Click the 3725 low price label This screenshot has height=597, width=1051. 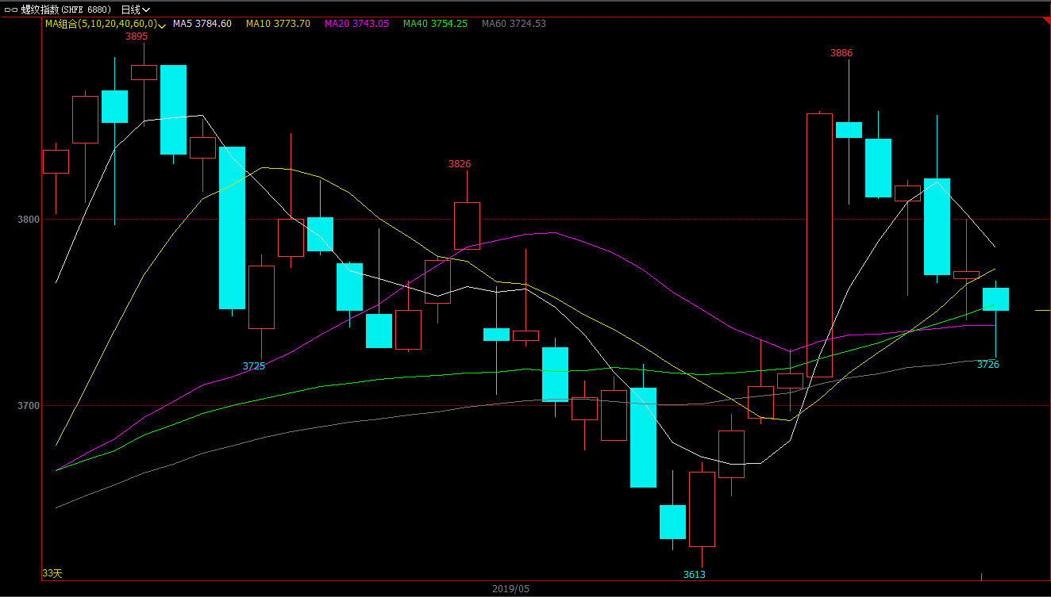(x=254, y=366)
